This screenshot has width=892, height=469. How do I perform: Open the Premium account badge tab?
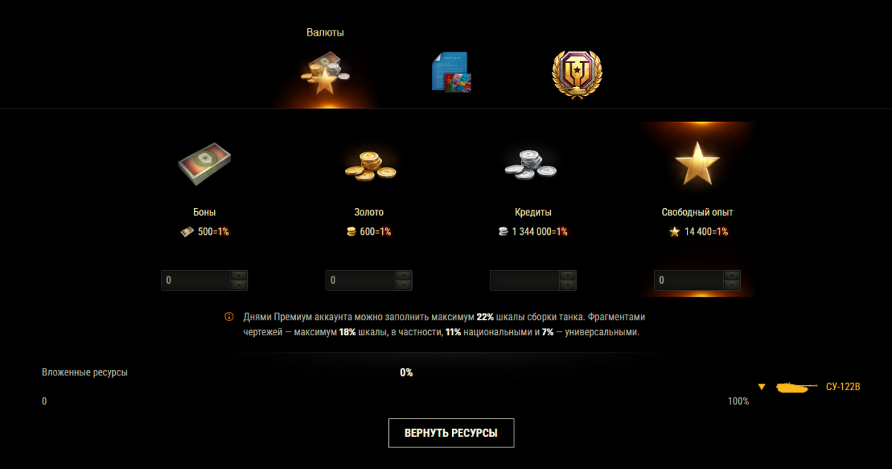(577, 73)
